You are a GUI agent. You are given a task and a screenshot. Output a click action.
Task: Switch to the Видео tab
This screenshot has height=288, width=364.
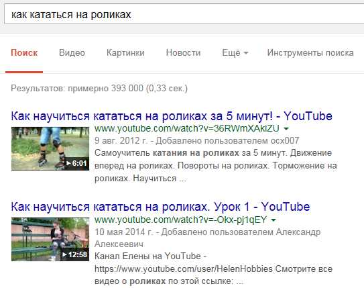[72, 53]
